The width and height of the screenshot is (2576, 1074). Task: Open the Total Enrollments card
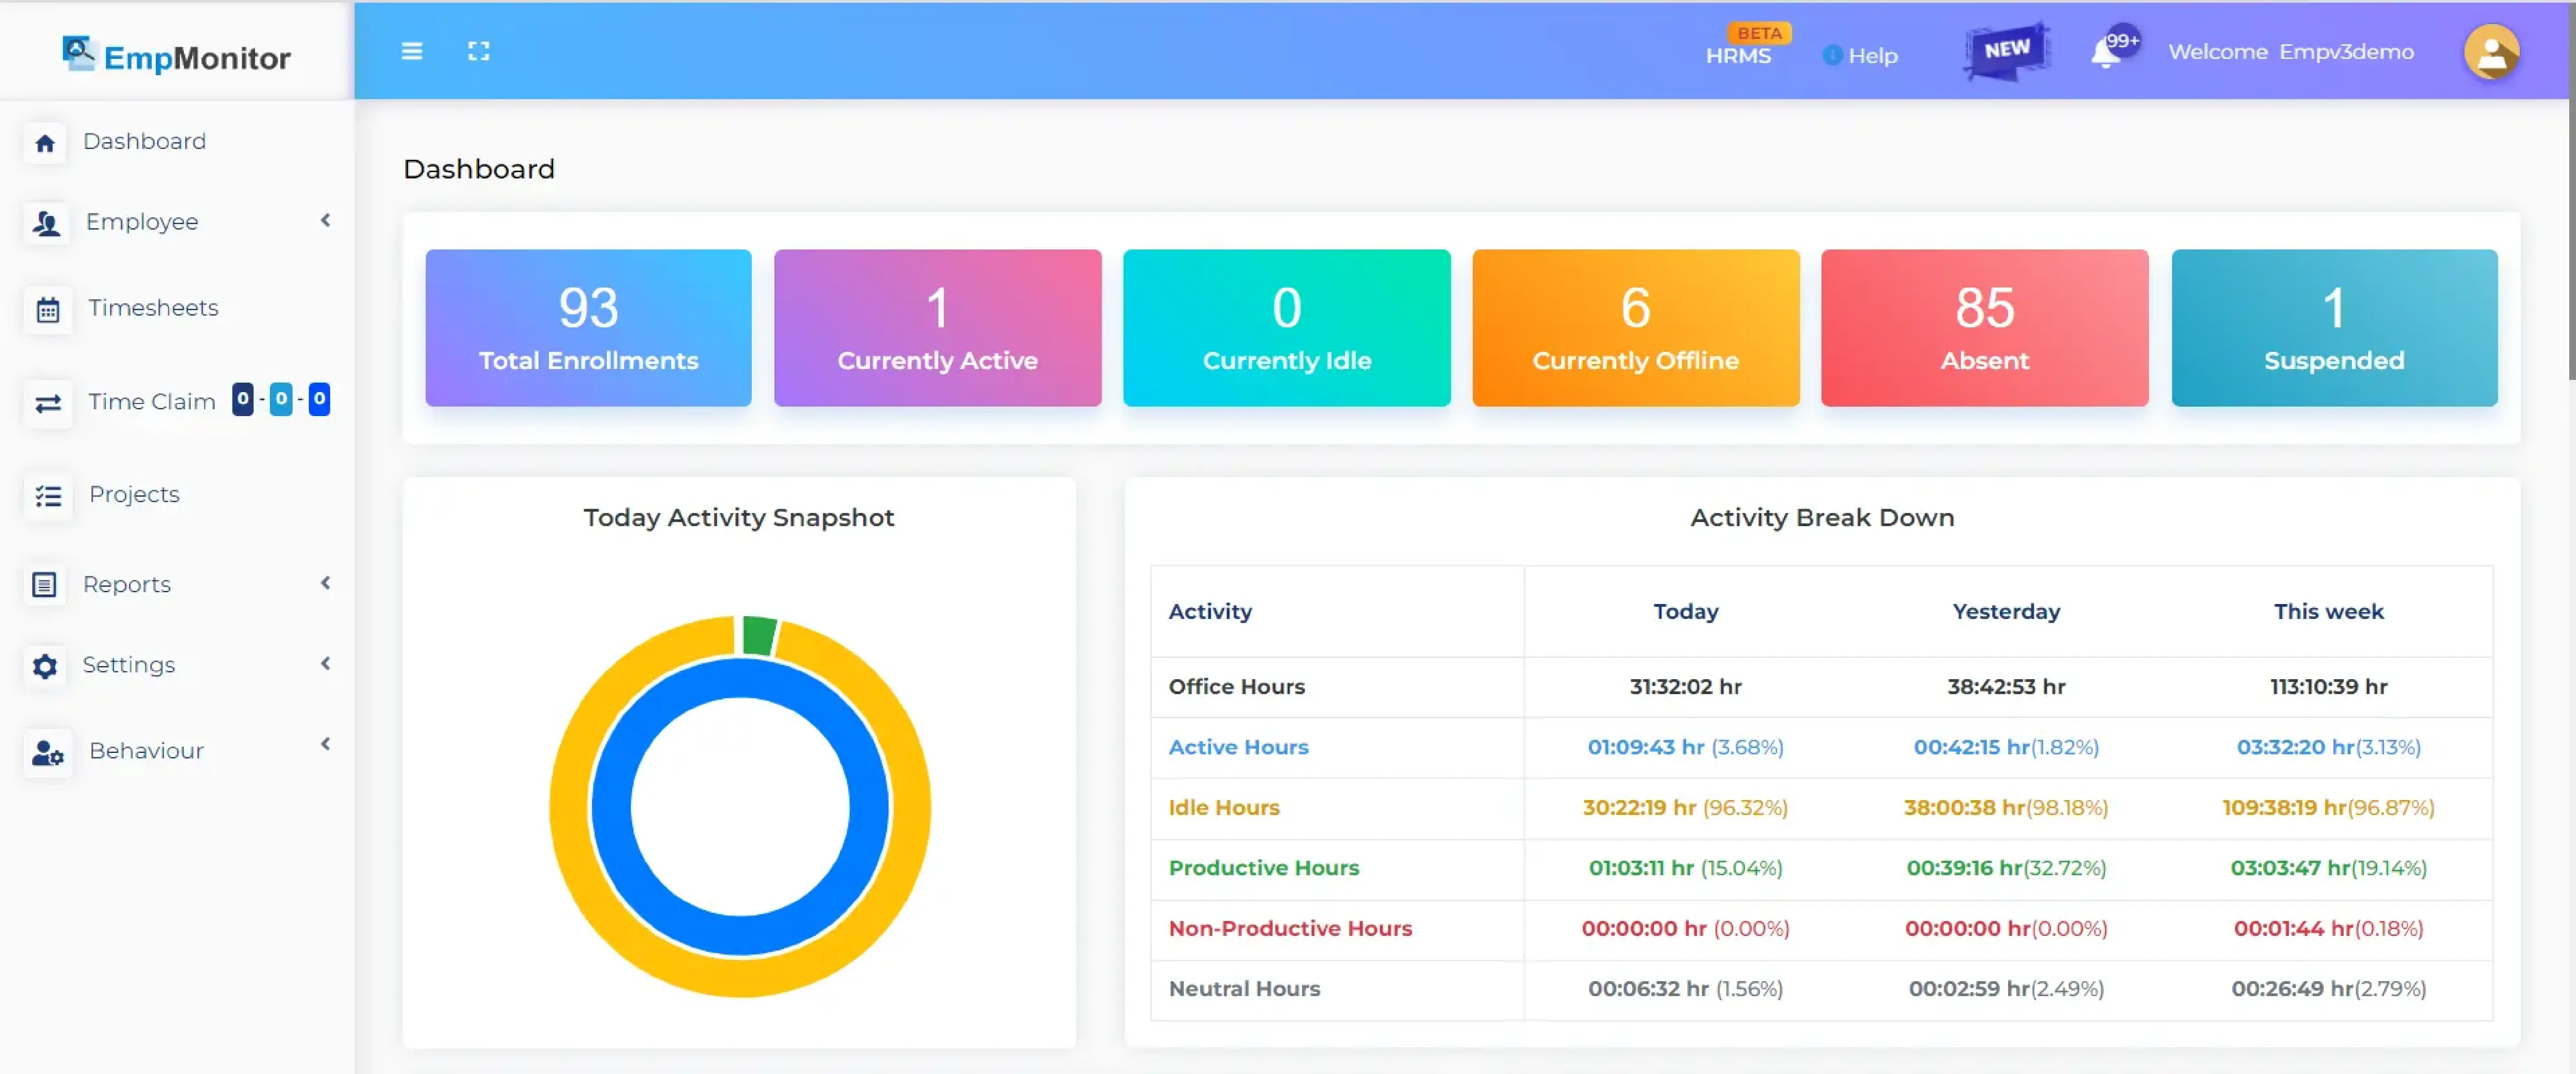click(x=588, y=328)
